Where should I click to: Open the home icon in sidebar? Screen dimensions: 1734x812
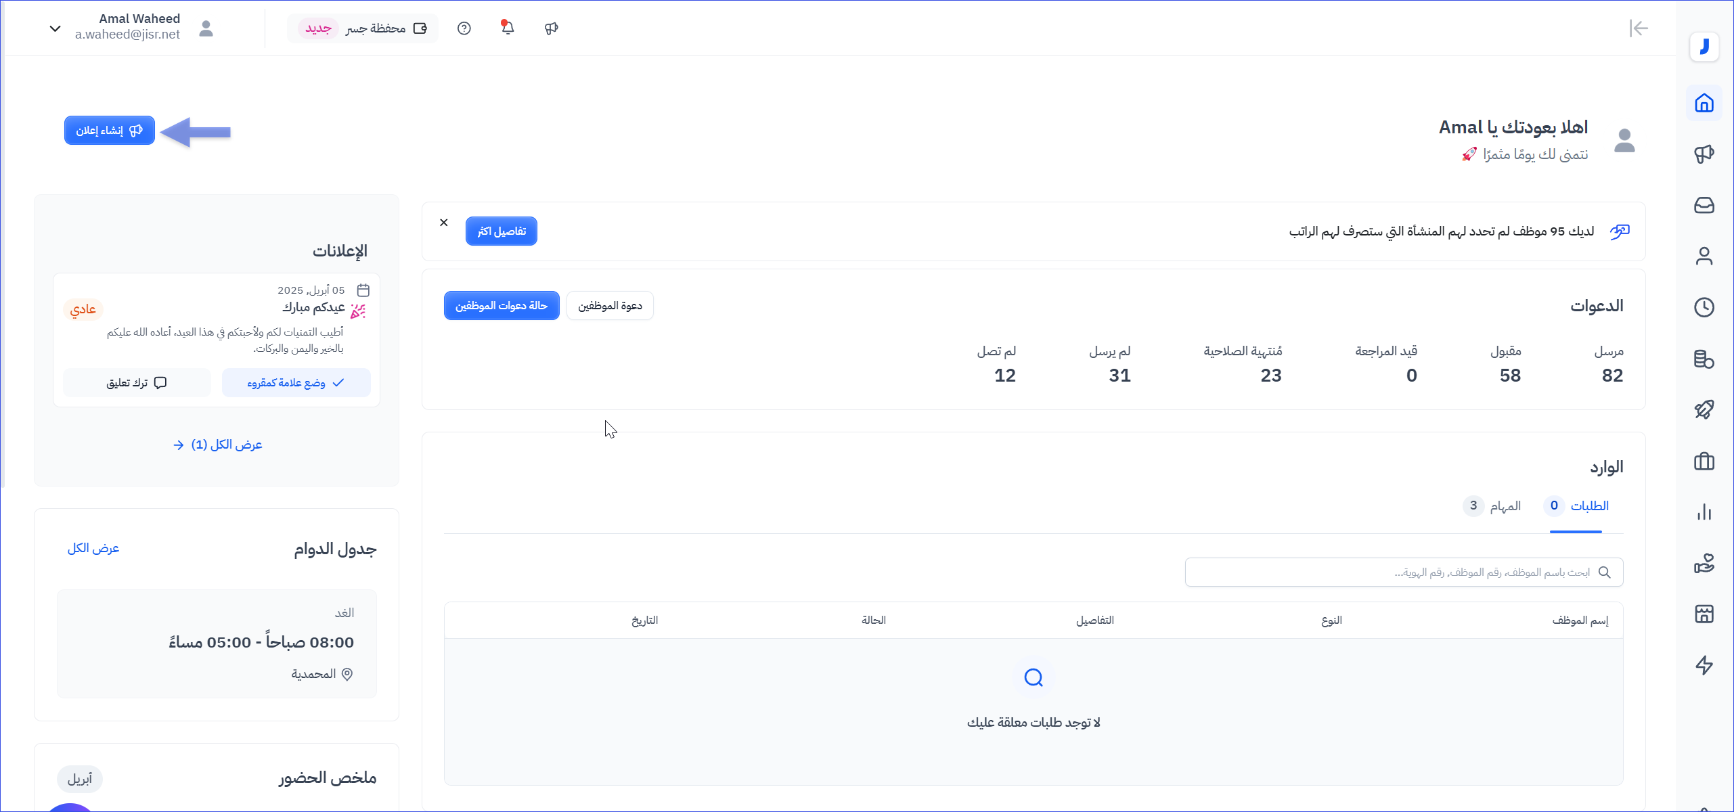1704,103
